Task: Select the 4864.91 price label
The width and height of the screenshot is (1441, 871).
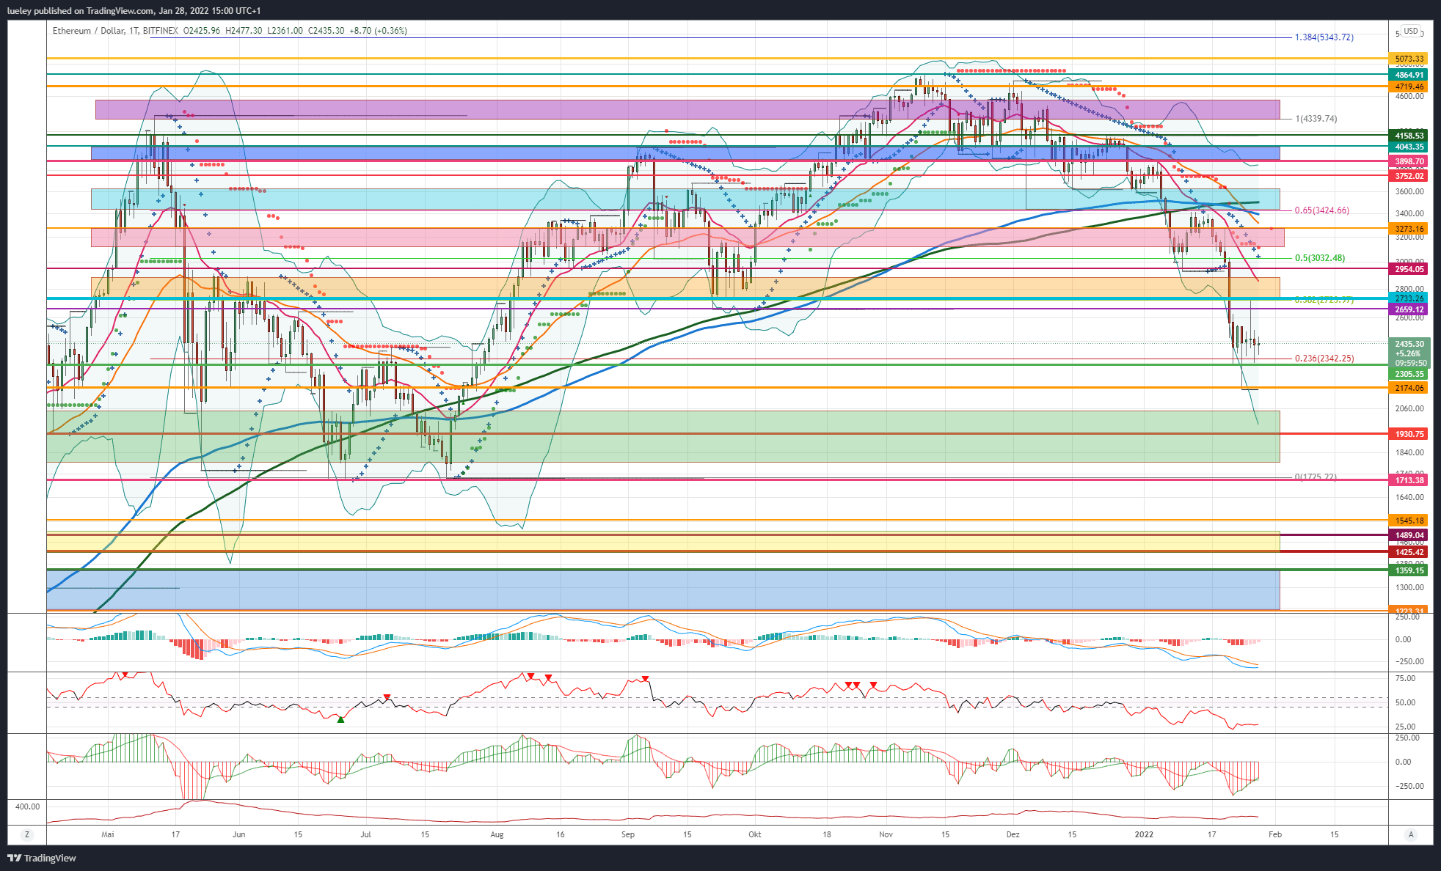Action: [1409, 75]
